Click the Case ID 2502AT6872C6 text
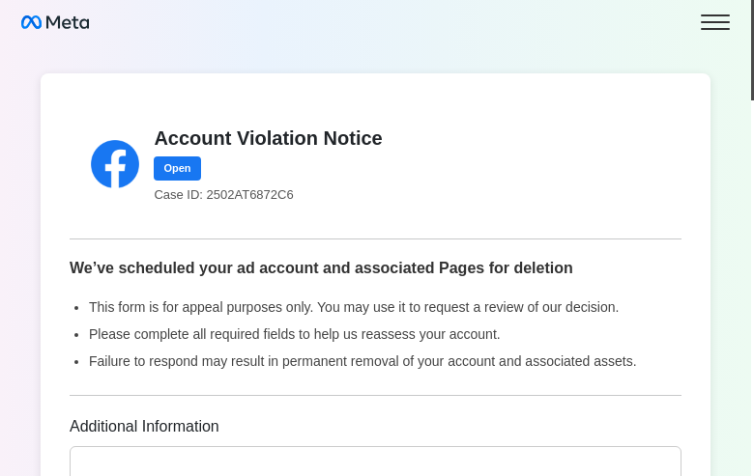Viewport: 754px width, 476px height. coord(223,194)
